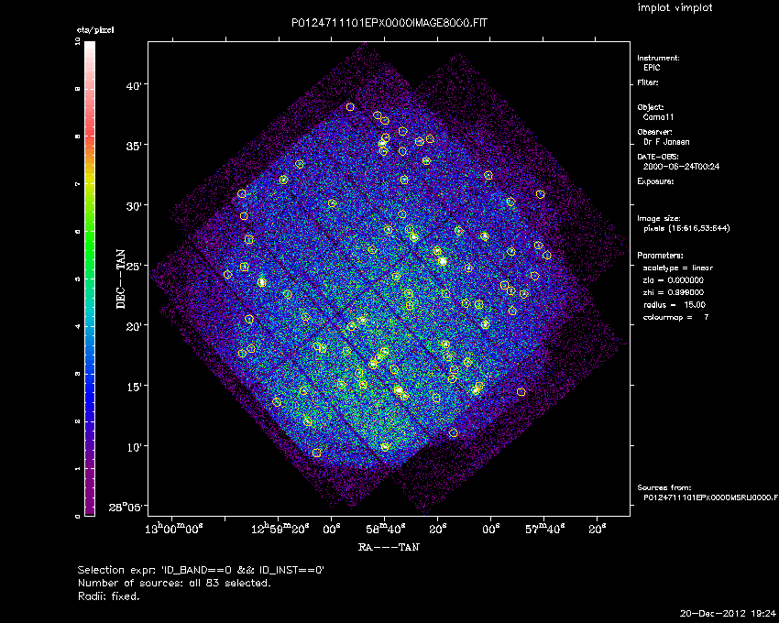Select the object name 'Coma11'
This screenshot has width=779, height=623.
click(658, 117)
